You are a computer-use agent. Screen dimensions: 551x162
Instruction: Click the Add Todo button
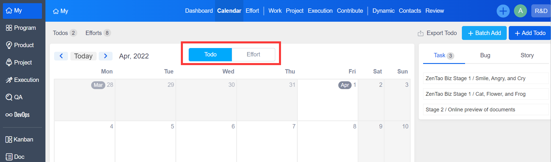[530, 33]
